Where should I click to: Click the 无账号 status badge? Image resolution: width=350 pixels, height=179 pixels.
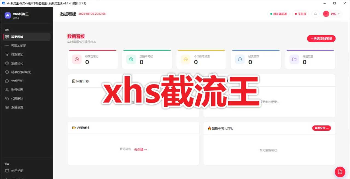click(x=300, y=14)
